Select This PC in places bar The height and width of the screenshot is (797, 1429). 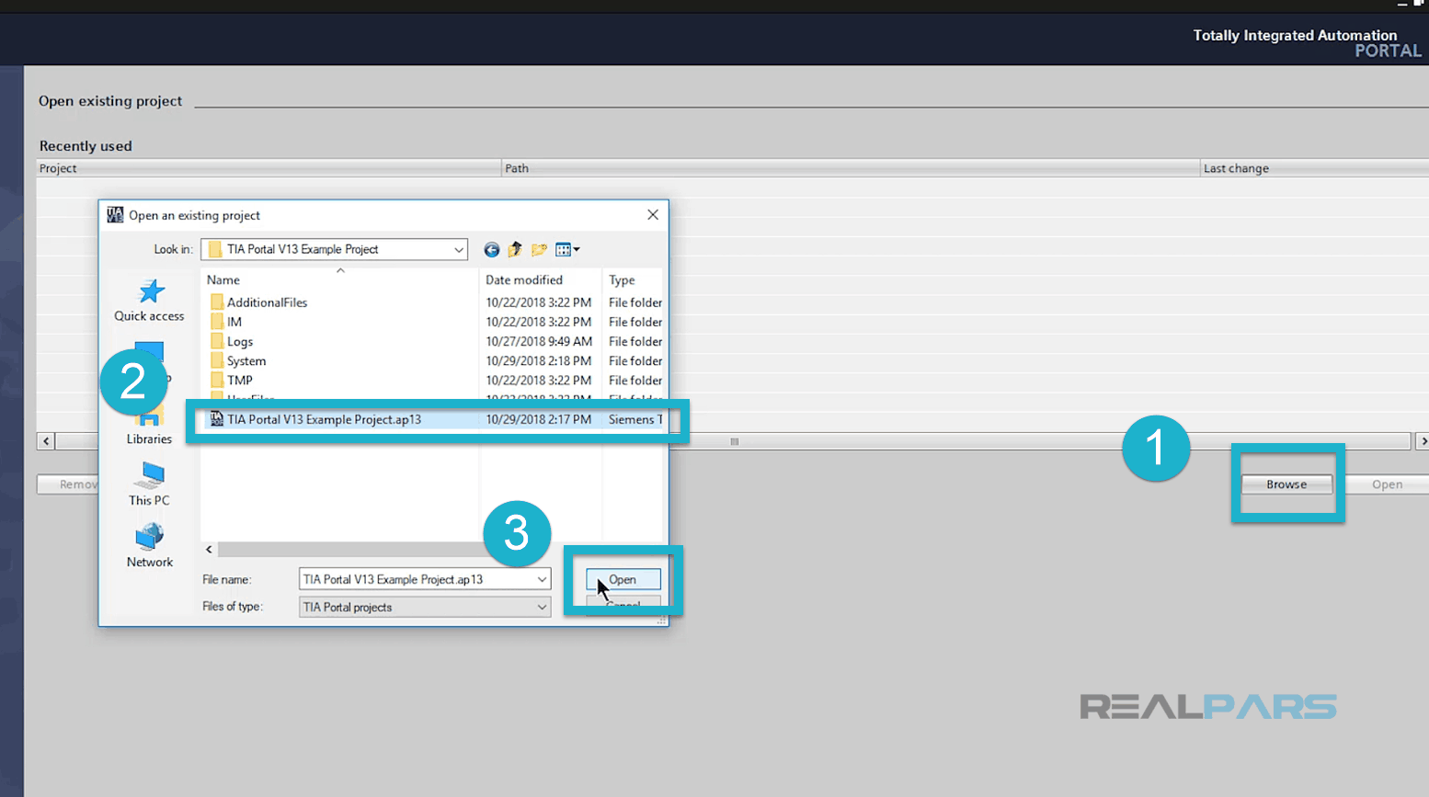tap(149, 484)
